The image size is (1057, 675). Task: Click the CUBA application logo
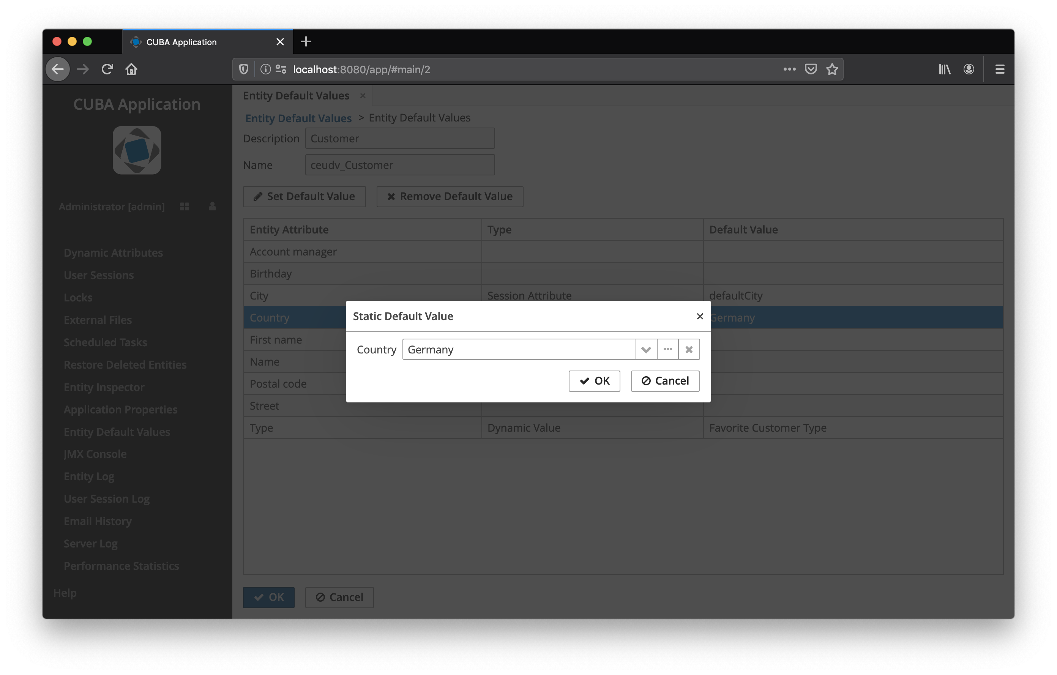tap(137, 150)
